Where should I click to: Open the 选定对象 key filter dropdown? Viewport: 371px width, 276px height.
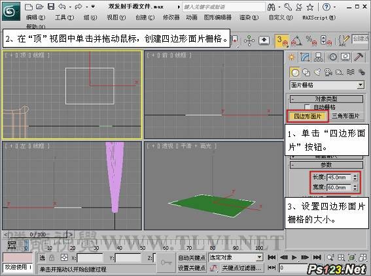260,257
